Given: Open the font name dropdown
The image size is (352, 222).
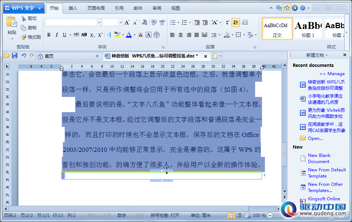Looking at the screenshot, I should [x=99, y=22].
